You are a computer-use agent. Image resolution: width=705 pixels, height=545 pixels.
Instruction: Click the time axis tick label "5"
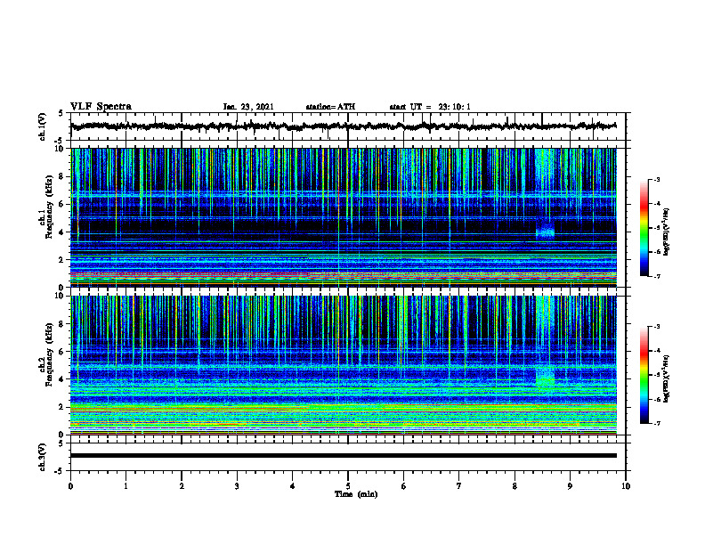coord(348,486)
